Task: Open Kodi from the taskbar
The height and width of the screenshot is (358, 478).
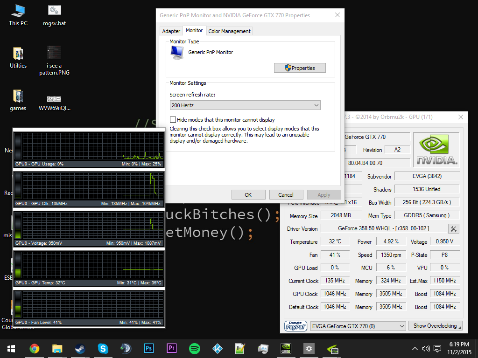Action: point(217,348)
